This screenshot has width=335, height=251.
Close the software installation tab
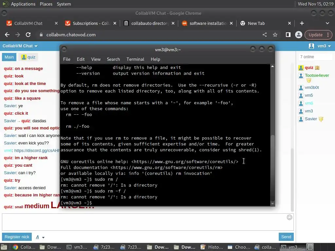tap(231, 23)
